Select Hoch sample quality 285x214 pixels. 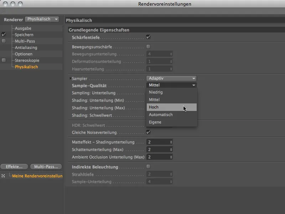pyautogui.click(x=172, y=107)
